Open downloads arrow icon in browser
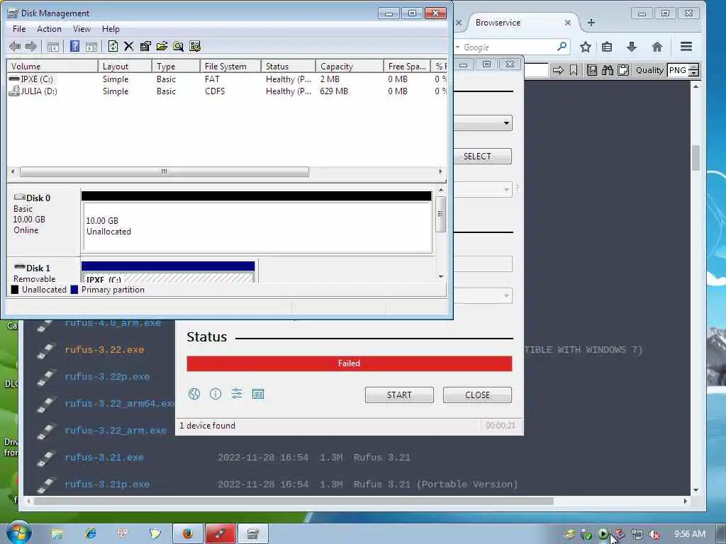 632,47
